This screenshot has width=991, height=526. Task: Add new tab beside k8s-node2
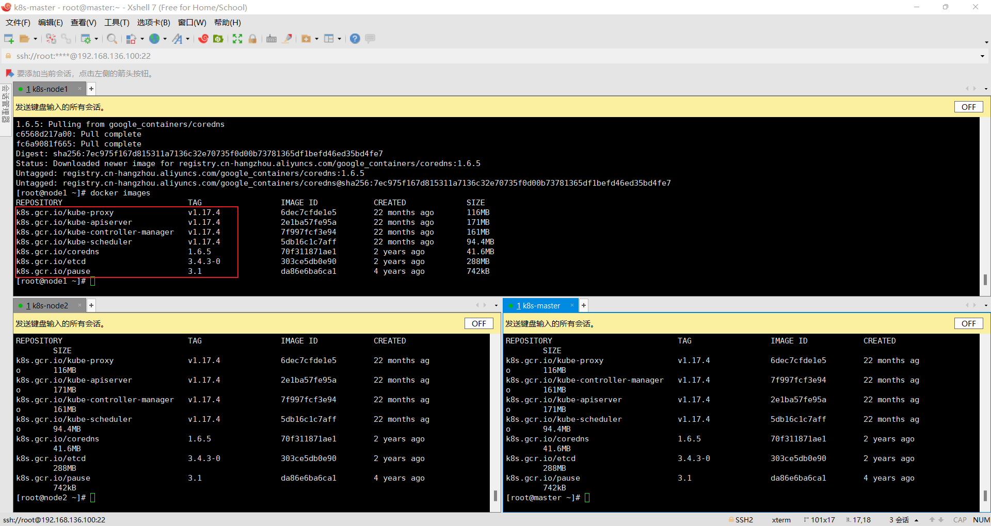click(x=91, y=305)
